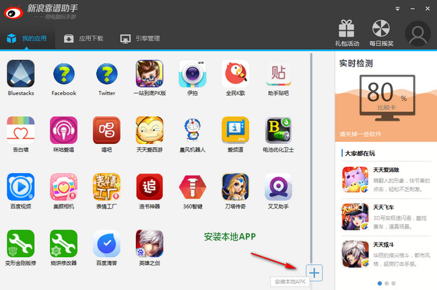
Task: Open the user profile avatar
Action: (419, 33)
